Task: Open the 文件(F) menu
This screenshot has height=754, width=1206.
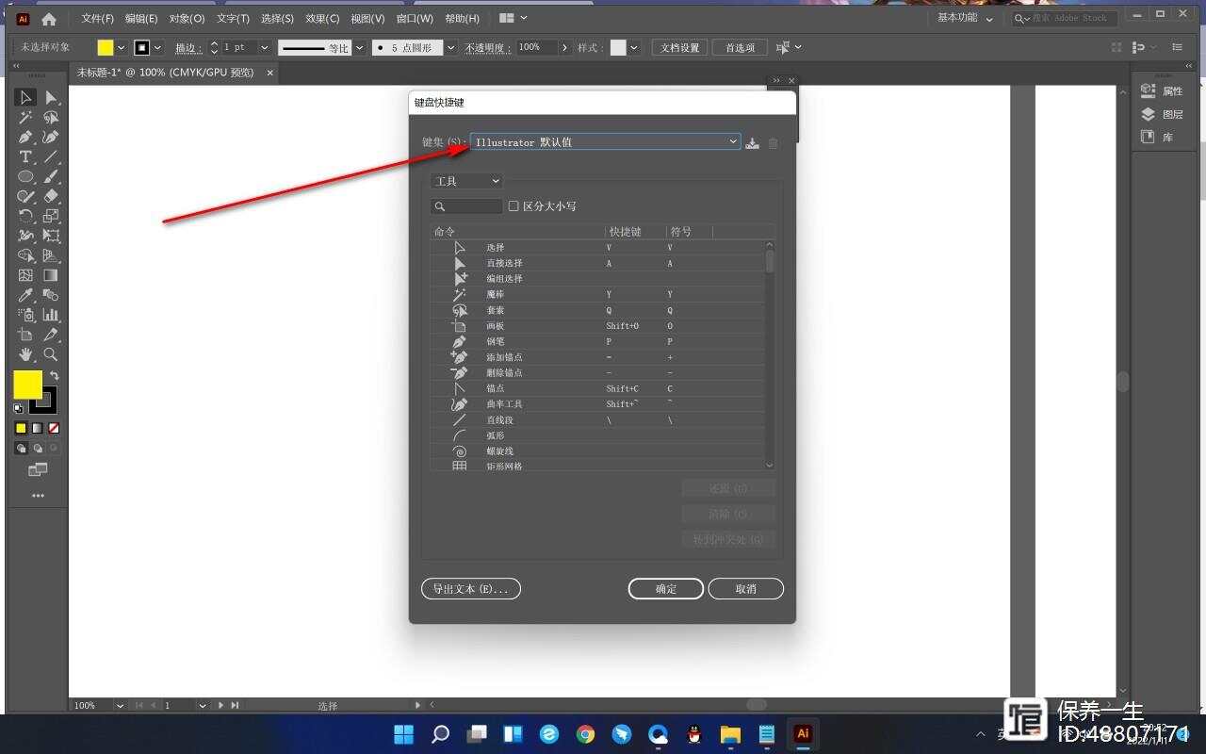Action: [98, 19]
